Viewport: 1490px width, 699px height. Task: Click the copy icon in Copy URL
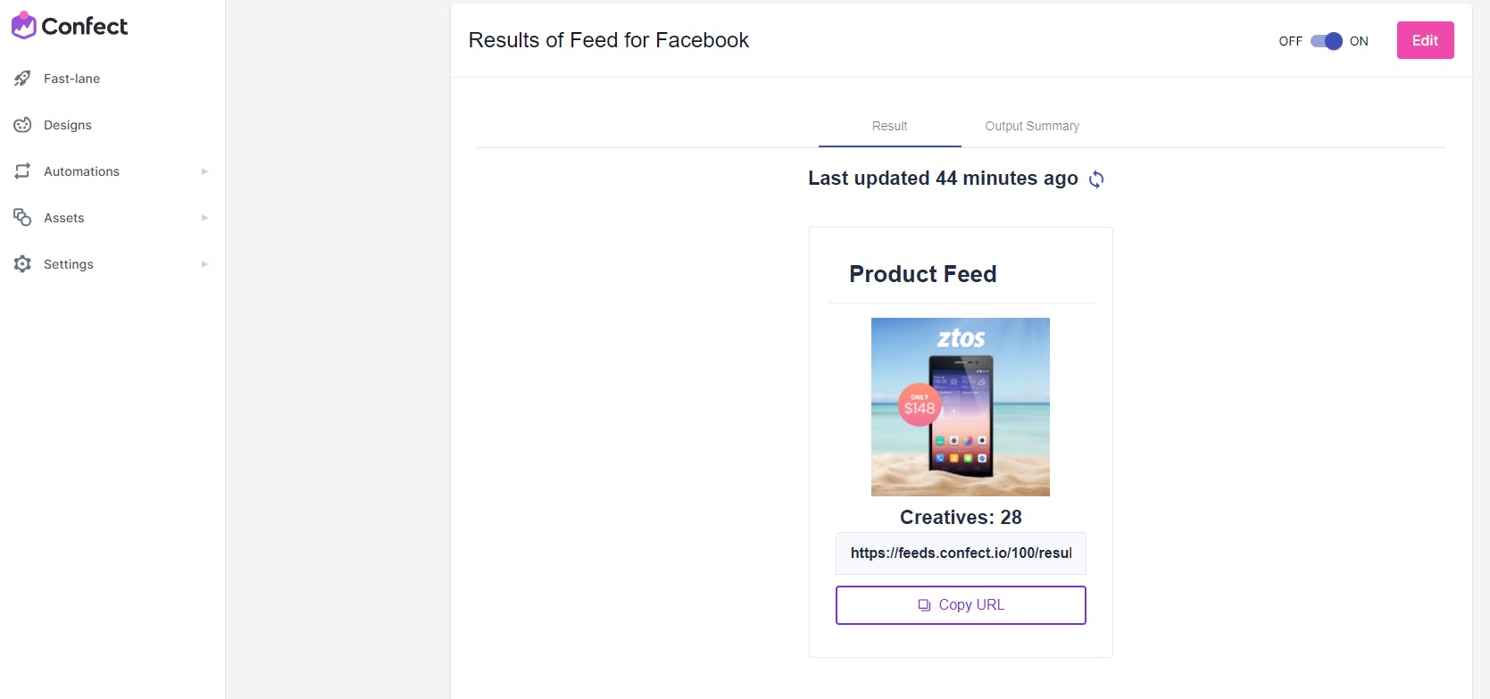(924, 605)
